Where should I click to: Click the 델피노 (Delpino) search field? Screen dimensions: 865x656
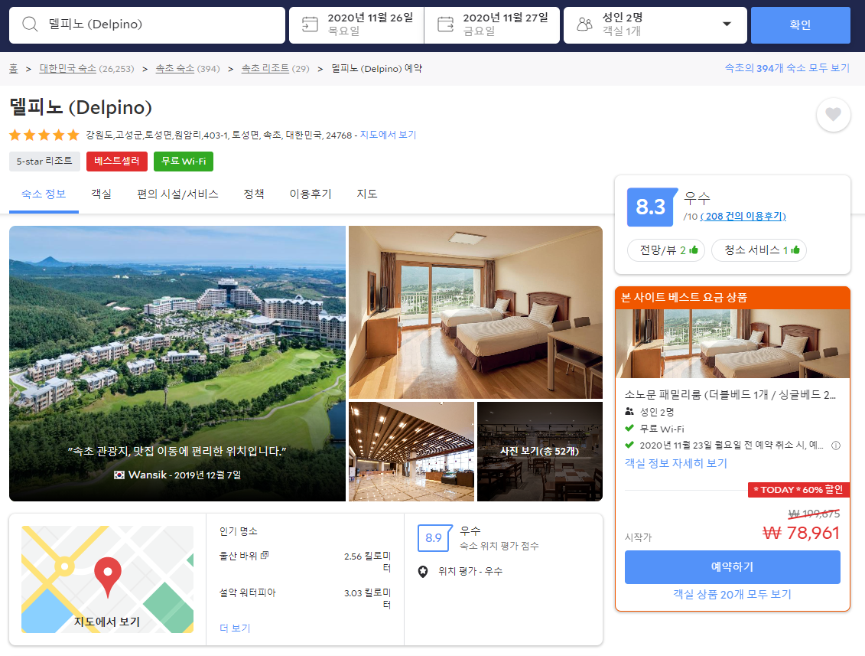147,24
